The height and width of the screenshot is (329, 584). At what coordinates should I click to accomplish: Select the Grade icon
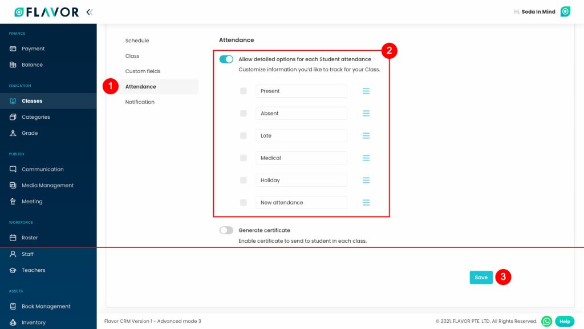click(x=13, y=133)
